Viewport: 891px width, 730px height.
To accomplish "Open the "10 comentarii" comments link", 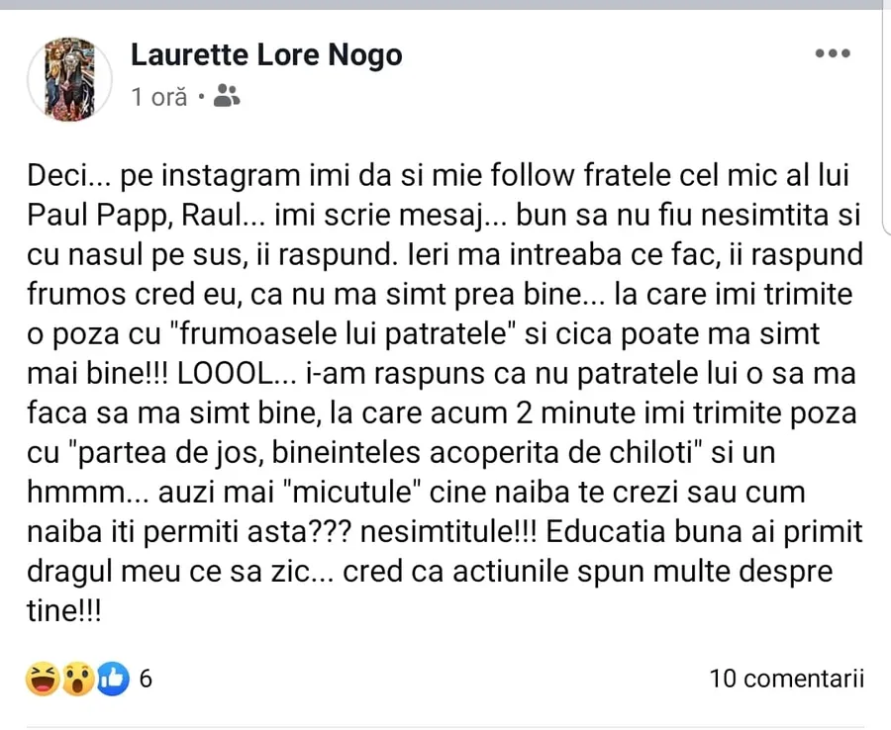I will 786,679.
